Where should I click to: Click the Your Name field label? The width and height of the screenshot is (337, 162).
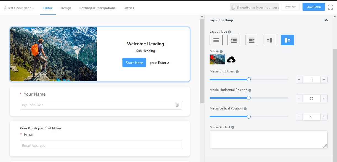(35, 94)
